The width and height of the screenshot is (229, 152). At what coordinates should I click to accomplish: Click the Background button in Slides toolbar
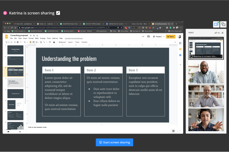coord(62,42)
